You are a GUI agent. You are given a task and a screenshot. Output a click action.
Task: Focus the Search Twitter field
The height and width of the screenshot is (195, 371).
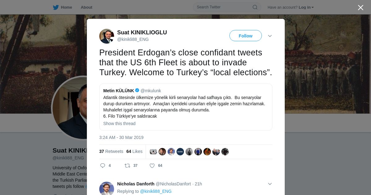click(x=223, y=7)
